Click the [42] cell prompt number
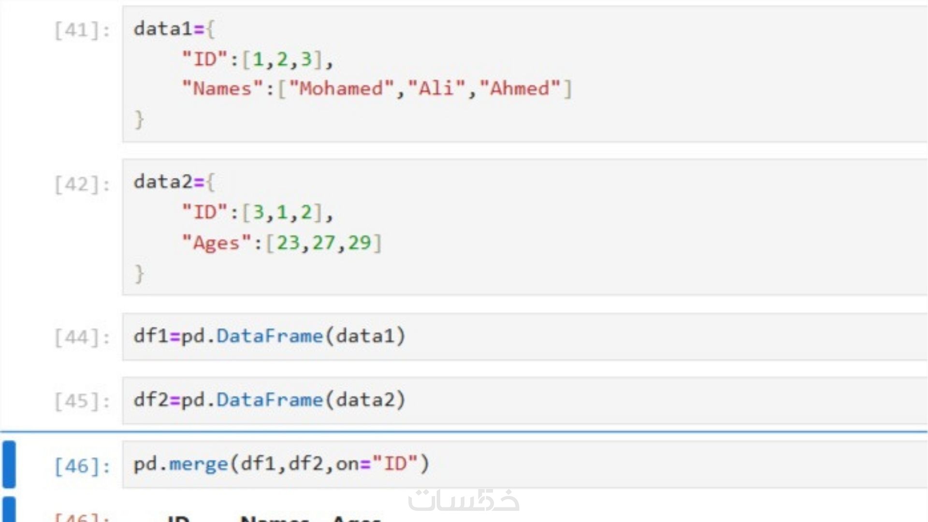Image resolution: width=928 pixels, height=522 pixels. tap(82, 184)
